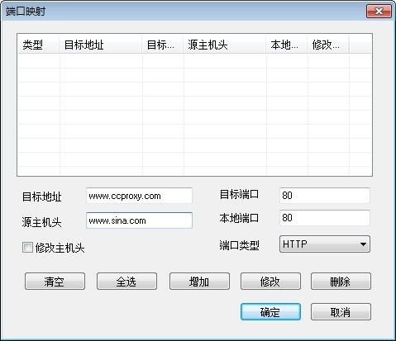Close the 端口映射 dialog window

[x=379, y=12]
